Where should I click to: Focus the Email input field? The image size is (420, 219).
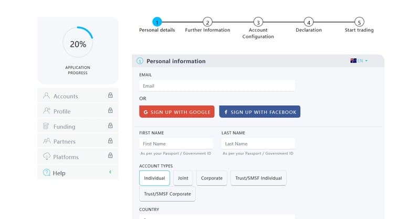pos(217,86)
